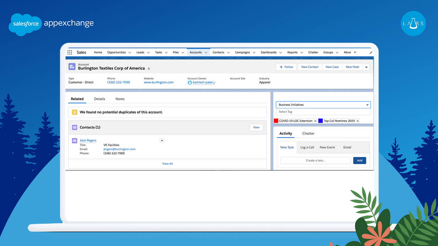Open more actions arrow next to New Note
Viewport: 438px width, 246px height.
[366, 67]
